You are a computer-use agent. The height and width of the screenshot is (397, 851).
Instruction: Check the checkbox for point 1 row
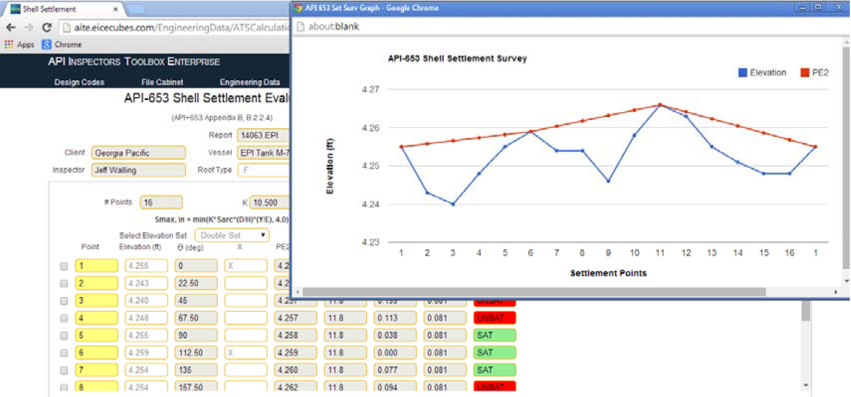click(x=64, y=266)
